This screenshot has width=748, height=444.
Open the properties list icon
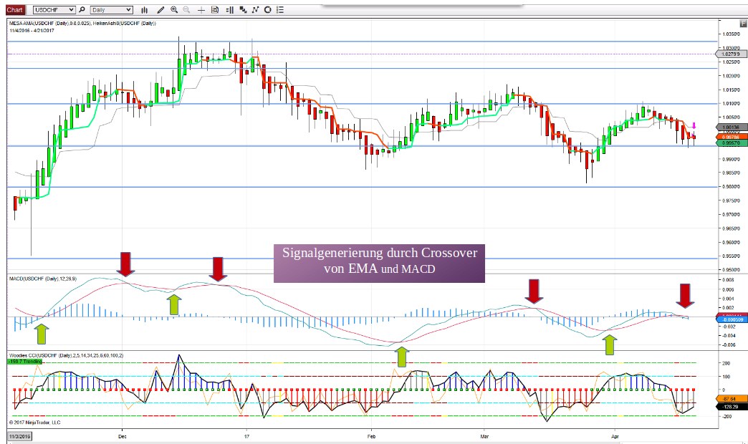coord(280,9)
